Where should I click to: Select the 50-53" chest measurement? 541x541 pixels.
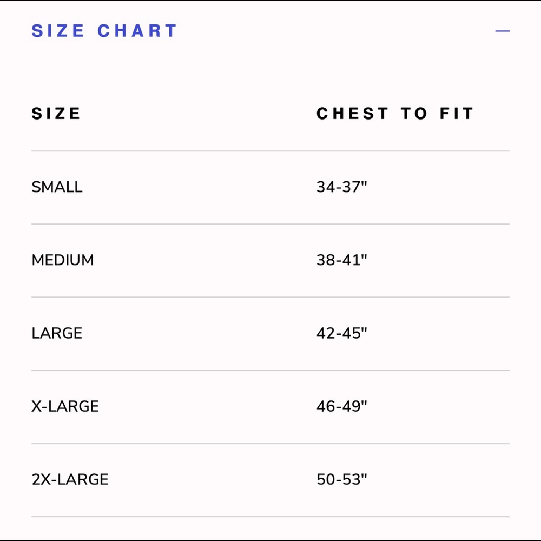click(x=341, y=479)
